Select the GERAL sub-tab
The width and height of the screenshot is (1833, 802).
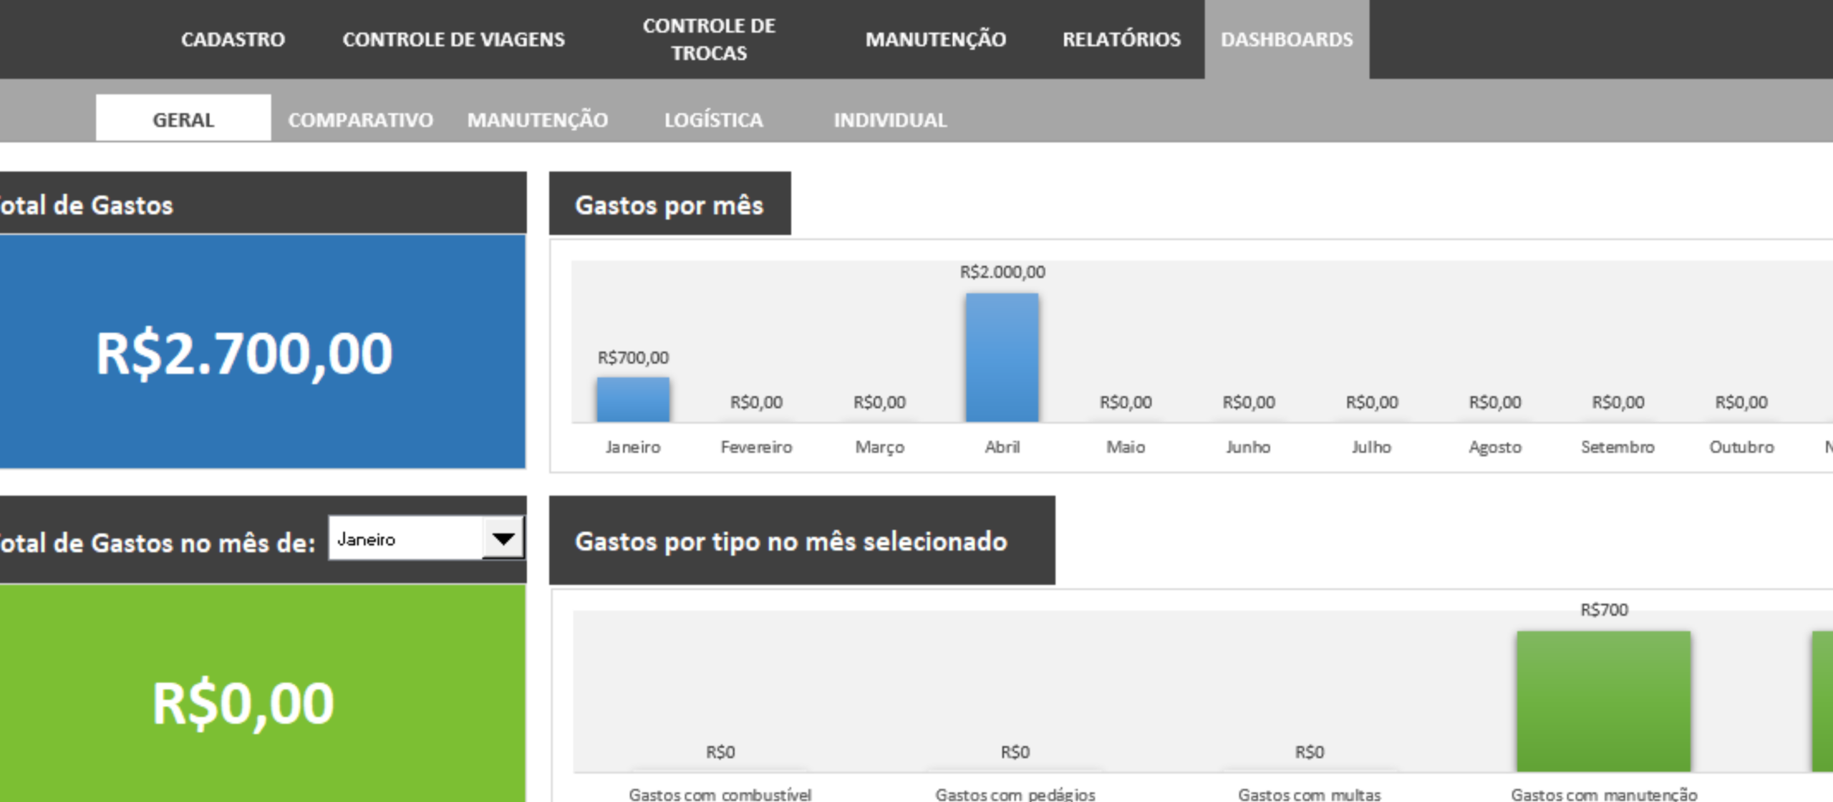[183, 119]
